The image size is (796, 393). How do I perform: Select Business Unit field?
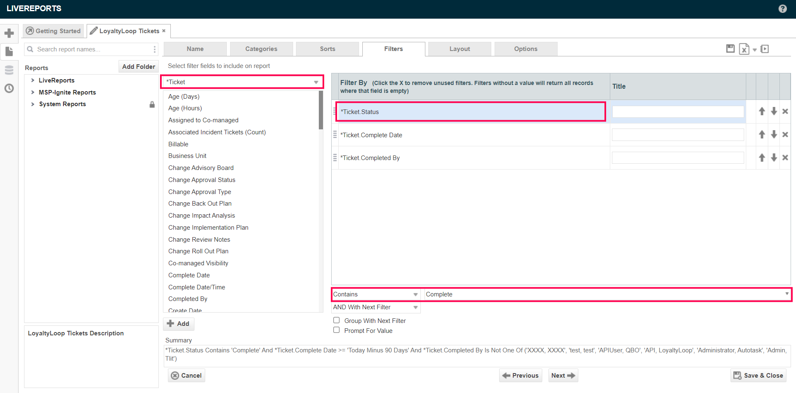(x=187, y=156)
